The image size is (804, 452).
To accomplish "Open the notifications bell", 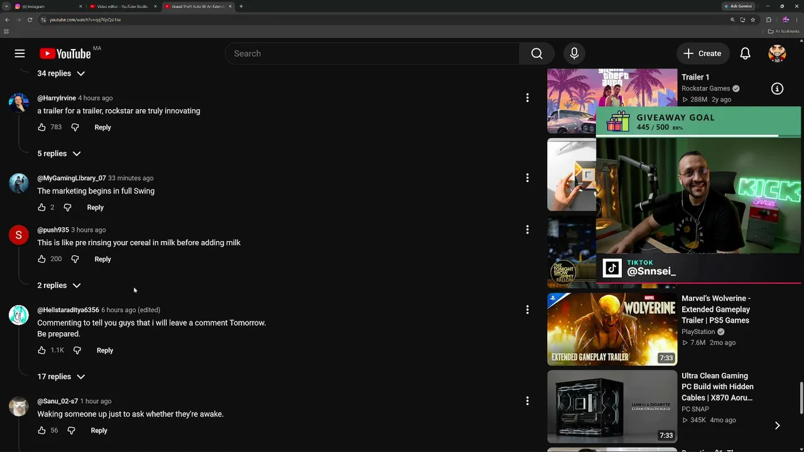I will coord(745,53).
